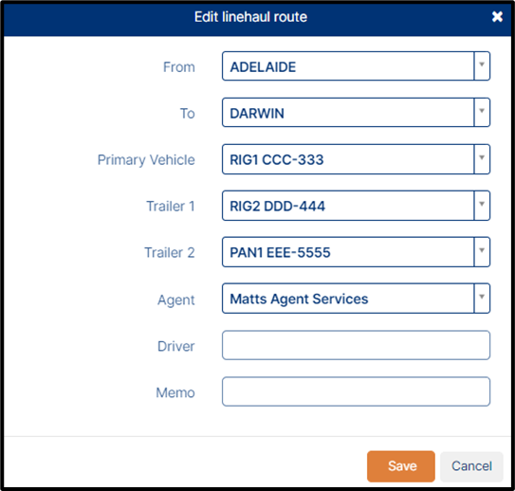Select the RIG1 CCC-333 vehicle field
The height and width of the screenshot is (491, 515).
pos(348,159)
